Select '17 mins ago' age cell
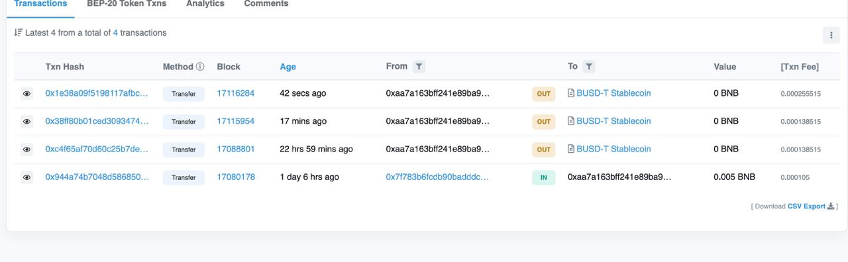The height and width of the screenshot is (262, 848). [303, 121]
